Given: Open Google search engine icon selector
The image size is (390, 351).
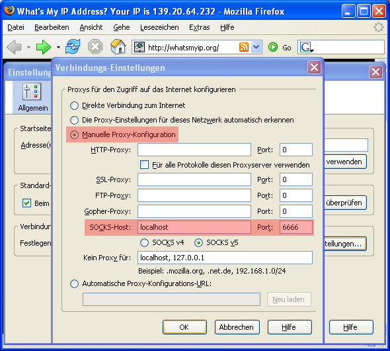Looking at the screenshot, I should [307, 47].
